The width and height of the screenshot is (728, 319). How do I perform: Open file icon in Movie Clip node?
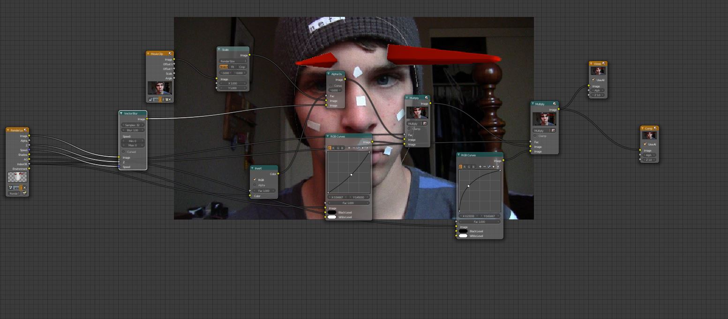pyautogui.click(x=166, y=99)
